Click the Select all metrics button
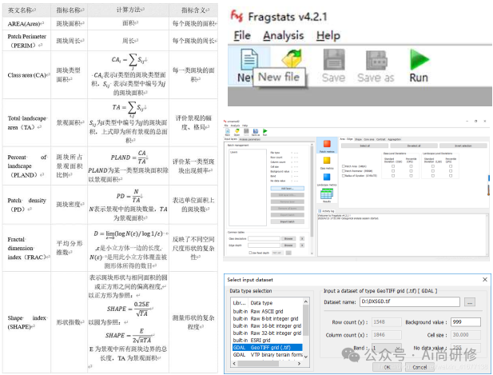This screenshot has width=493, height=375. 364,146
